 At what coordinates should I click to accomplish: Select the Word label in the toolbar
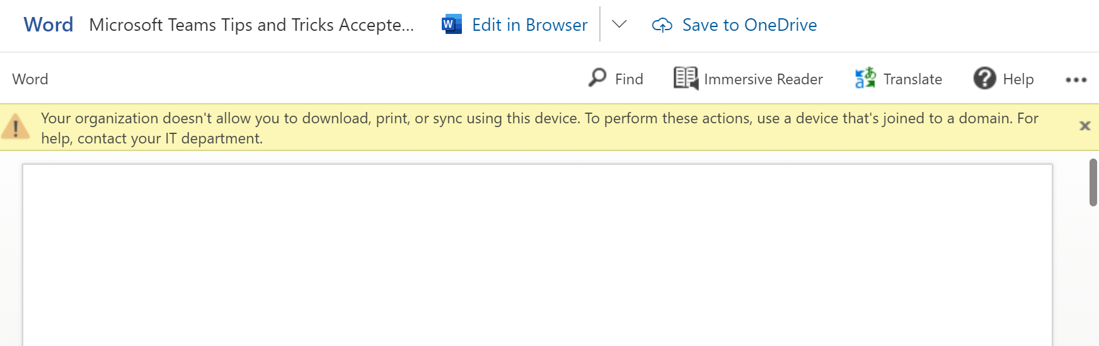click(30, 79)
